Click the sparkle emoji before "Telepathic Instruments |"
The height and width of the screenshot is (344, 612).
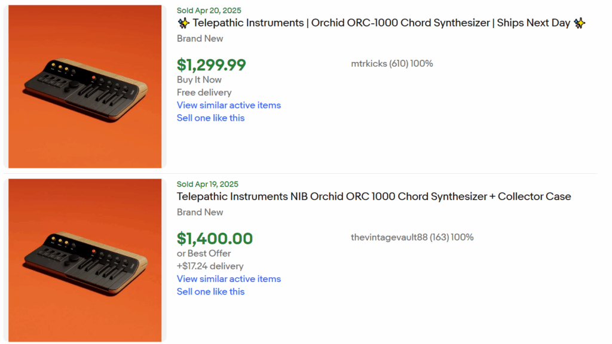183,23
